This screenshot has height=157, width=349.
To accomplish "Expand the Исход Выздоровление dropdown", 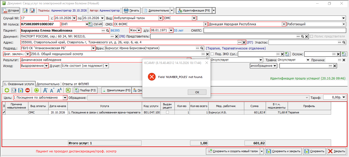I will coord(46,66).
